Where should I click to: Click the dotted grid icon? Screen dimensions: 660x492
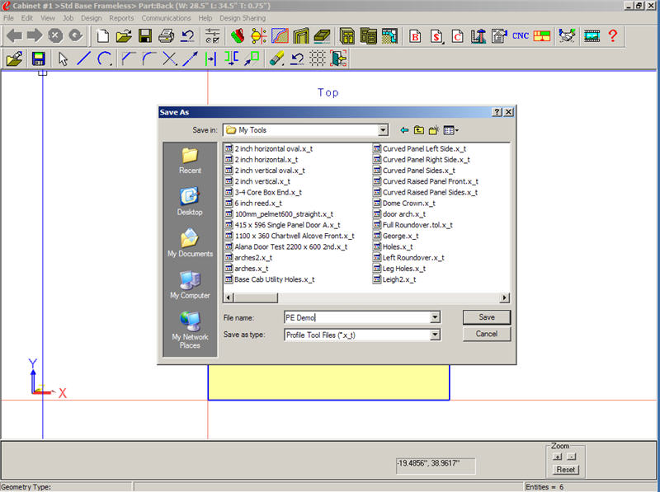pos(318,59)
